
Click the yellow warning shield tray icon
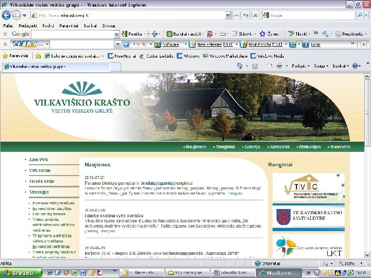click(338, 272)
